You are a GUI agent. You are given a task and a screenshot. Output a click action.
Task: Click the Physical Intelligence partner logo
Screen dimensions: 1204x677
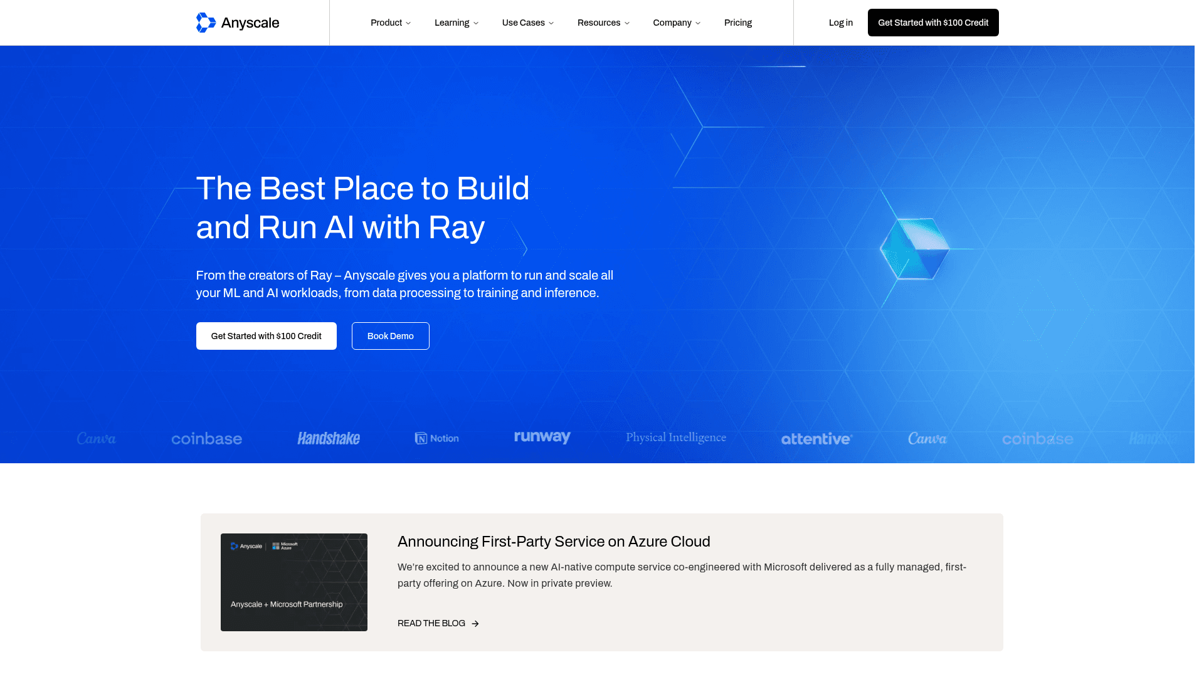coord(676,438)
